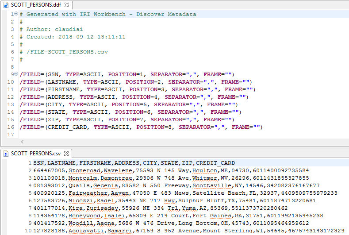Click the CREDIT_CARD field definition line

click(x=141, y=127)
